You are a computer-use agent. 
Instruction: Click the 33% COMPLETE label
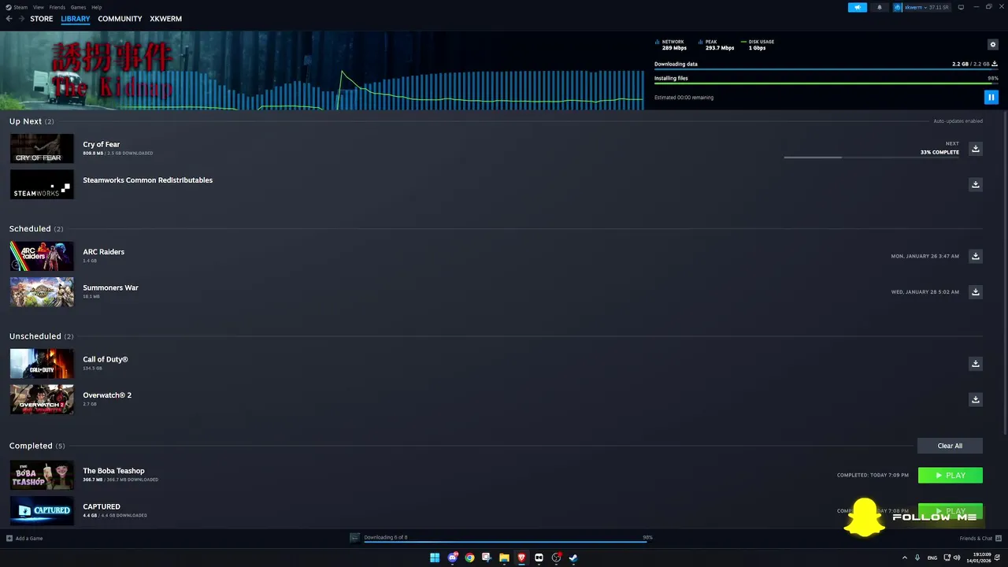939,152
